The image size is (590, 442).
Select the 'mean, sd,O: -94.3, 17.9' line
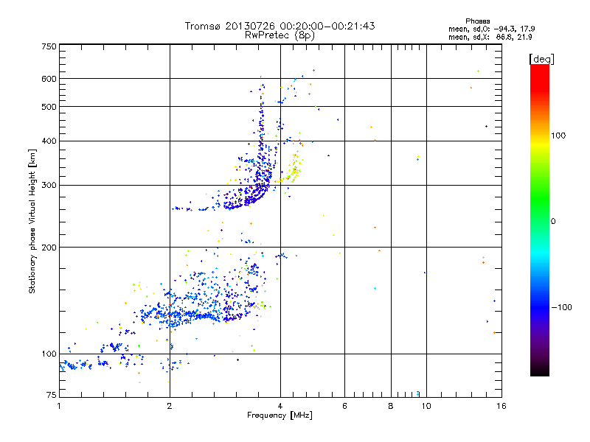[491, 29]
